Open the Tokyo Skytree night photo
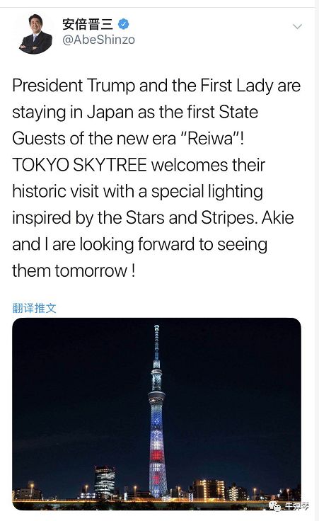 pyautogui.click(x=157, y=414)
